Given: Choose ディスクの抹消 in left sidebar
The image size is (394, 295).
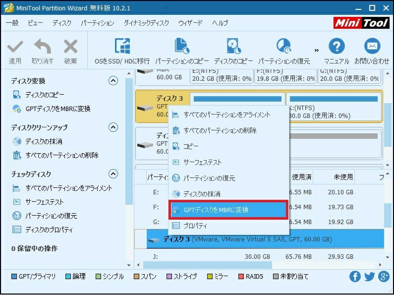Looking at the screenshot, I should (44, 142).
